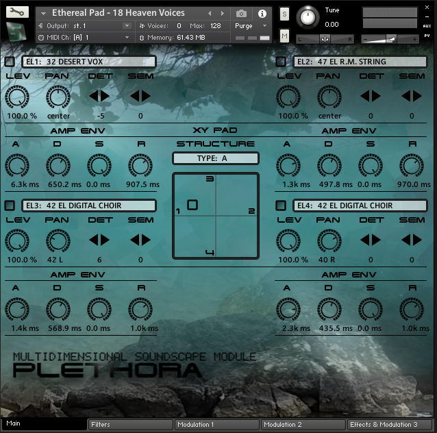Decrease EL1 DET with left arrow
Screen dimensions: 437x433
(x=94, y=96)
